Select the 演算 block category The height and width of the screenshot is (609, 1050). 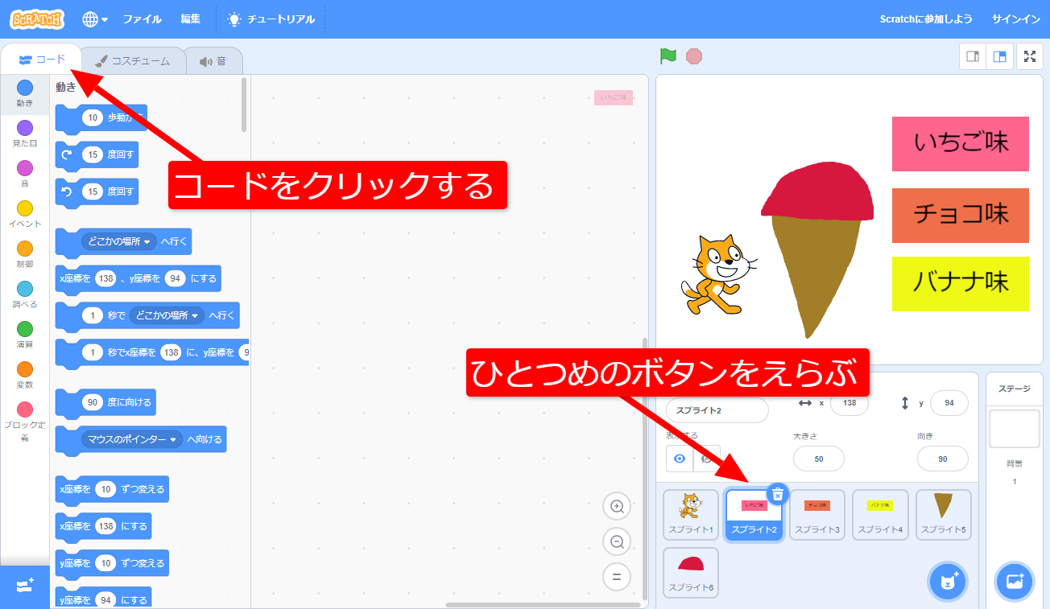click(25, 335)
